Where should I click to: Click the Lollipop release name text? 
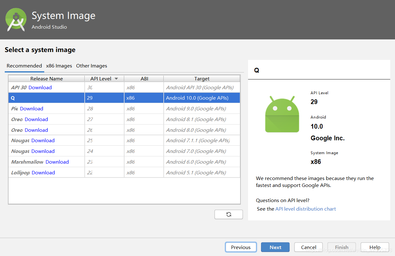pos(21,172)
